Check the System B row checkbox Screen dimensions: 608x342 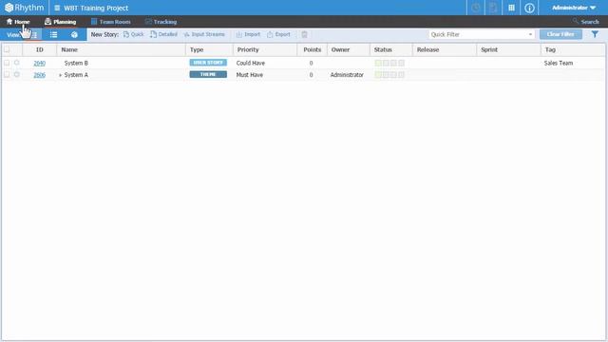(7, 63)
